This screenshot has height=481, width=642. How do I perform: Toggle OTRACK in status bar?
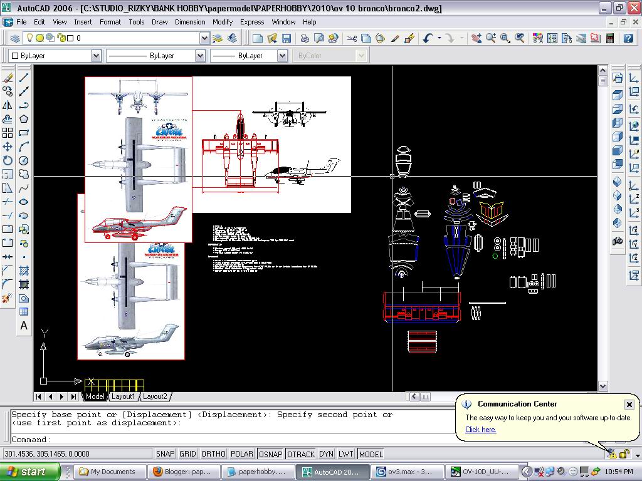point(301,454)
